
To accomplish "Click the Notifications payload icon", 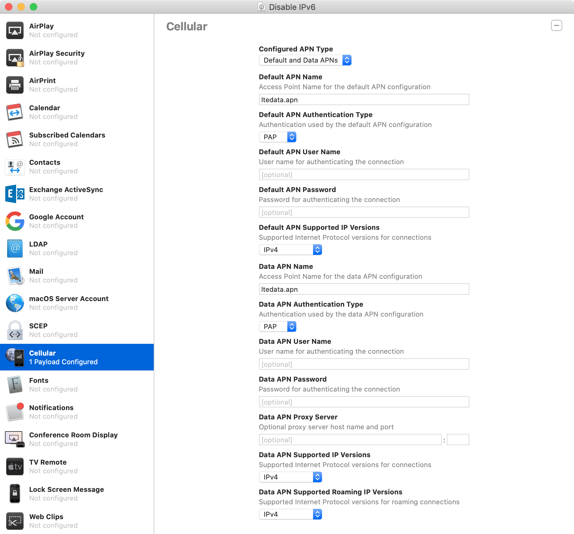I will [x=15, y=412].
